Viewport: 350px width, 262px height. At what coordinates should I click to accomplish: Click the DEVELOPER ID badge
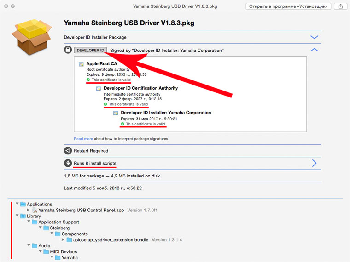click(90, 50)
